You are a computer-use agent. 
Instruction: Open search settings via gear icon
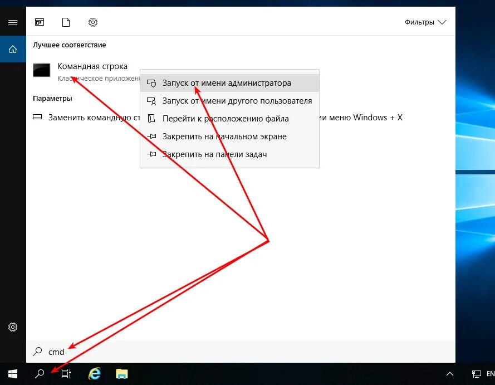coord(92,22)
